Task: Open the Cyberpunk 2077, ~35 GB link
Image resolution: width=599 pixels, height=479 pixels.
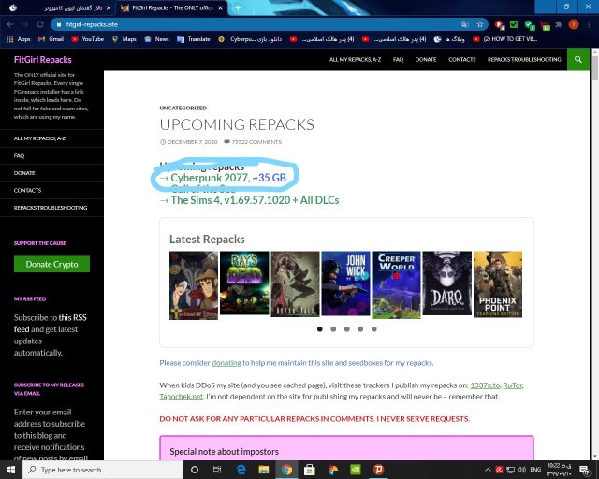Action: tap(228, 178)
